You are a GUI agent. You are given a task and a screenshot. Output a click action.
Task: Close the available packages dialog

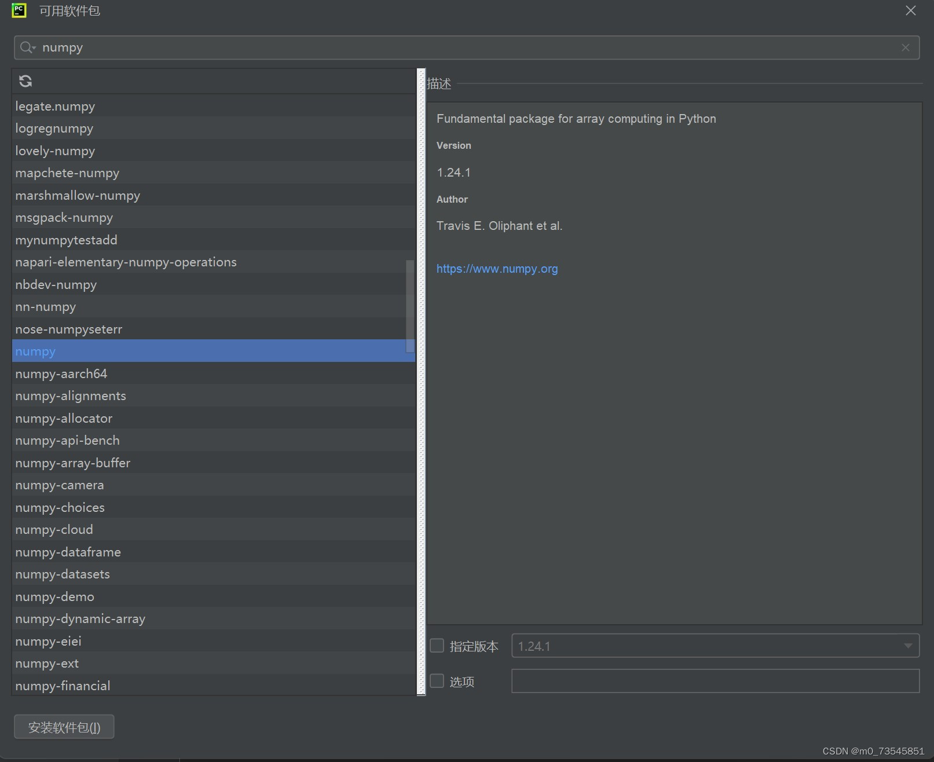[910, 11]
